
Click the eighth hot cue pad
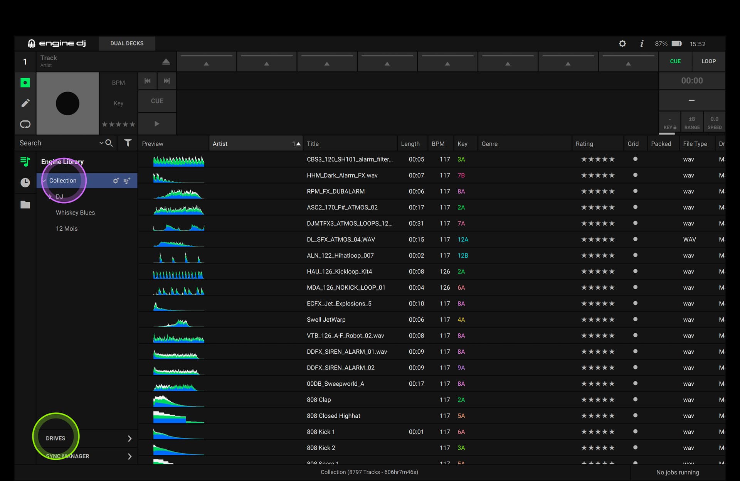tap(628, 61)
